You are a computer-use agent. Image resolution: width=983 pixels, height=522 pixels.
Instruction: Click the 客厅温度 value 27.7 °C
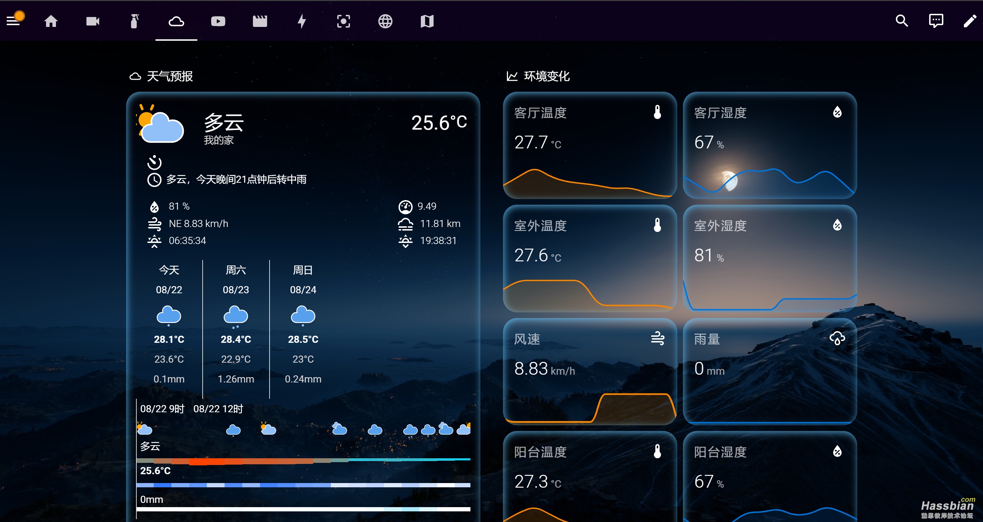click(538, 142)
